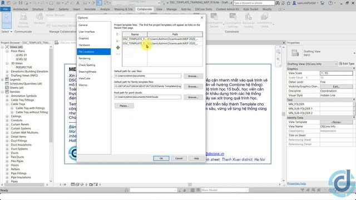Expand the Legends node in Project Browser
Screen dimensions: 356x200
click(2, 79)
